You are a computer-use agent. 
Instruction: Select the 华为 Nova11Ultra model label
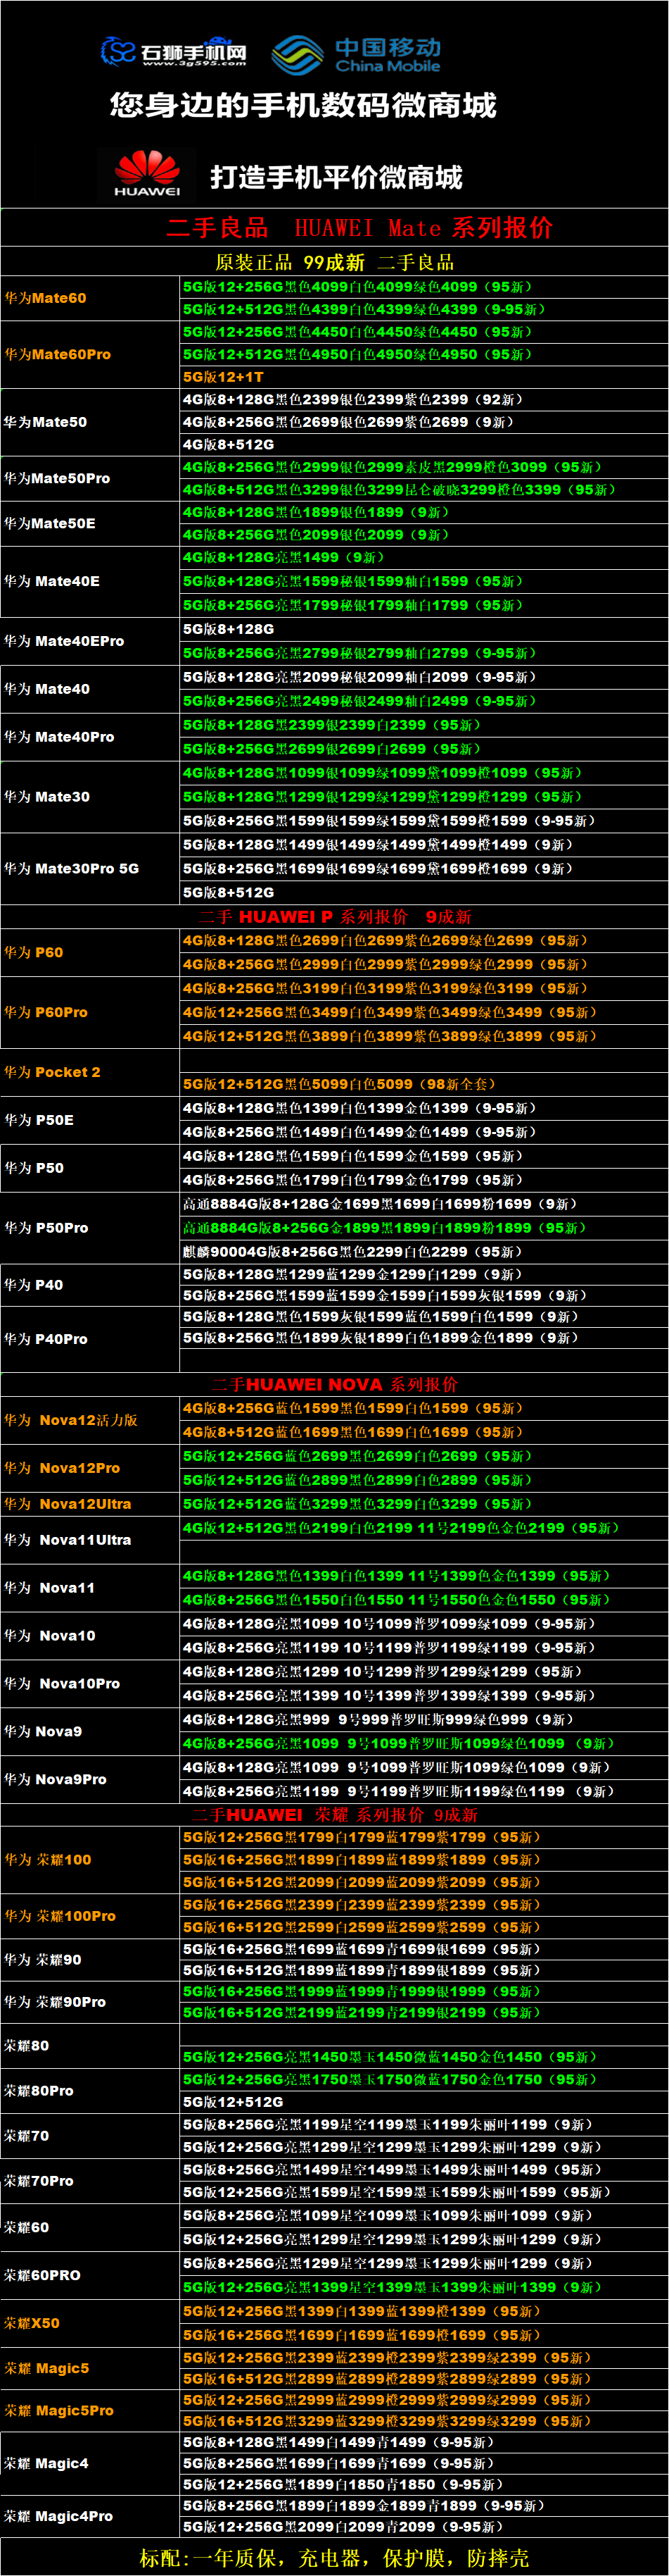[67, 1540]
